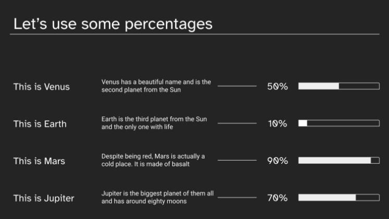Select the 10% percentage text
The width and height of the screenshot is (389, 219).
click(x=278, y=124)
